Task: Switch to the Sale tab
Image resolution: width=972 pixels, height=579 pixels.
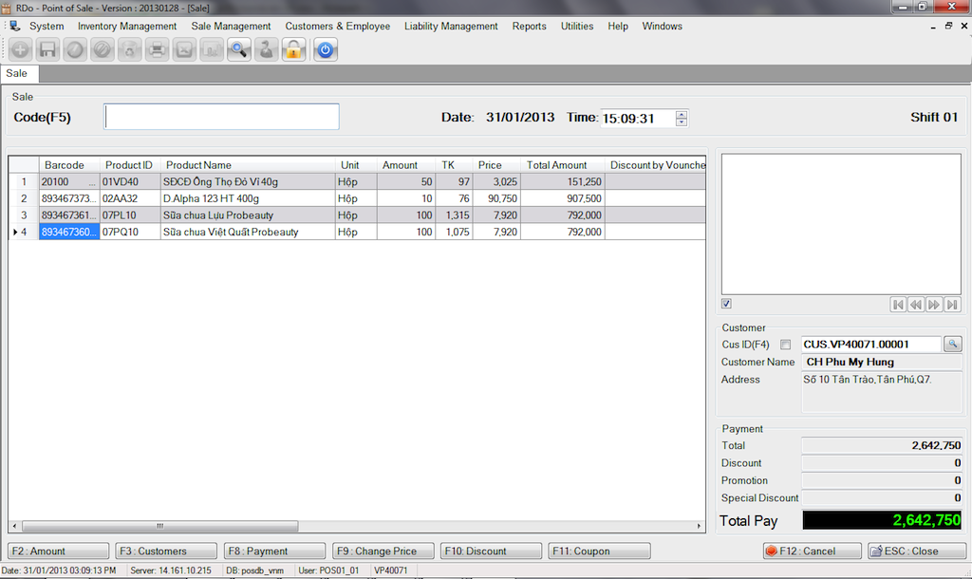Action: [17, 73]
